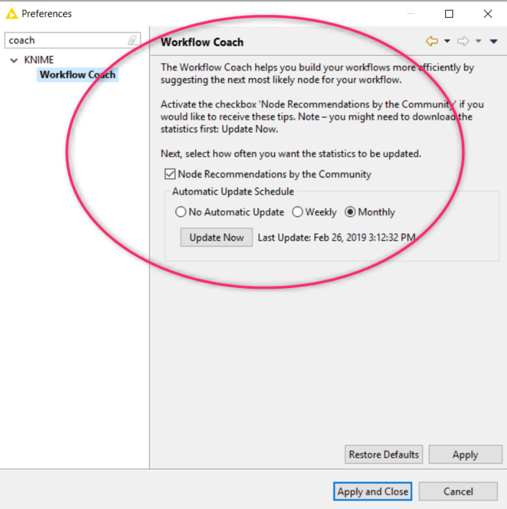This screenshot has width=507, height=509.
Task: Click text 'Next, select how often you want the statistics to be updated.'
Action: 291,153
